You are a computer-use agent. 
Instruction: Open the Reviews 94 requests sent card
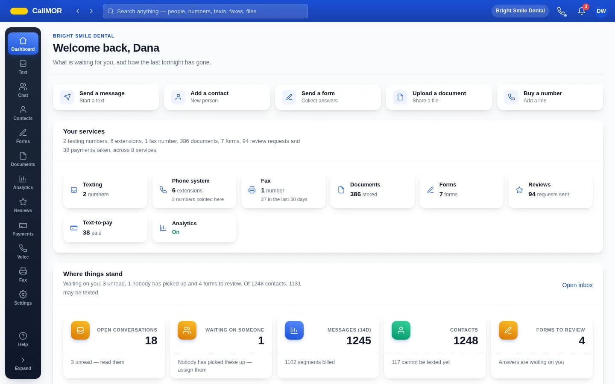(x=551, y=189)
